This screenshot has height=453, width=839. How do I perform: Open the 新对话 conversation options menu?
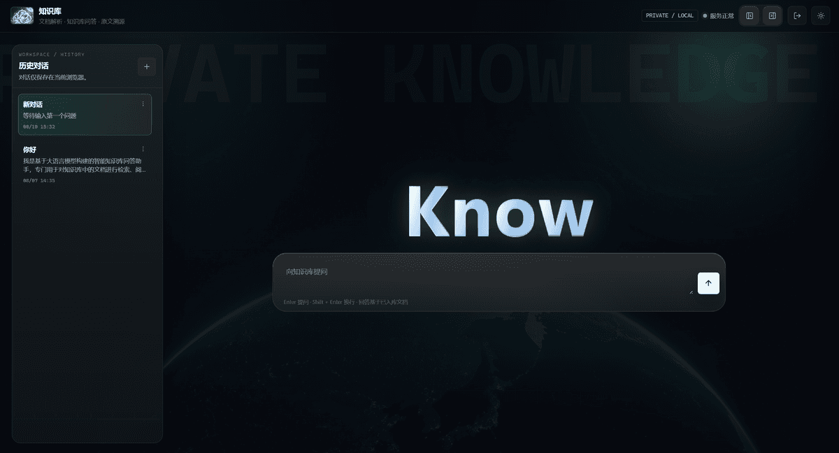coord(143,104)
